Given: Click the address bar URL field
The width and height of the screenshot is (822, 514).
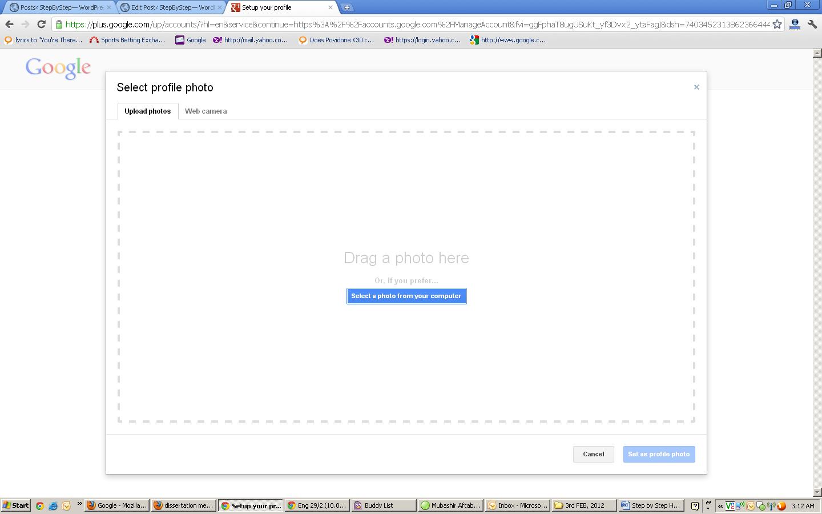Looking at the screenshot, I should 417,24.
